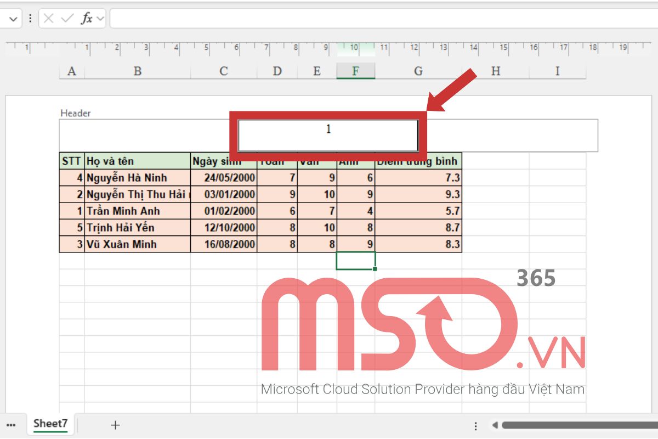Screen dimensions: 658x439
Task: Click the horizontal scrollbar left arrow
Action: tap(495, 425)
